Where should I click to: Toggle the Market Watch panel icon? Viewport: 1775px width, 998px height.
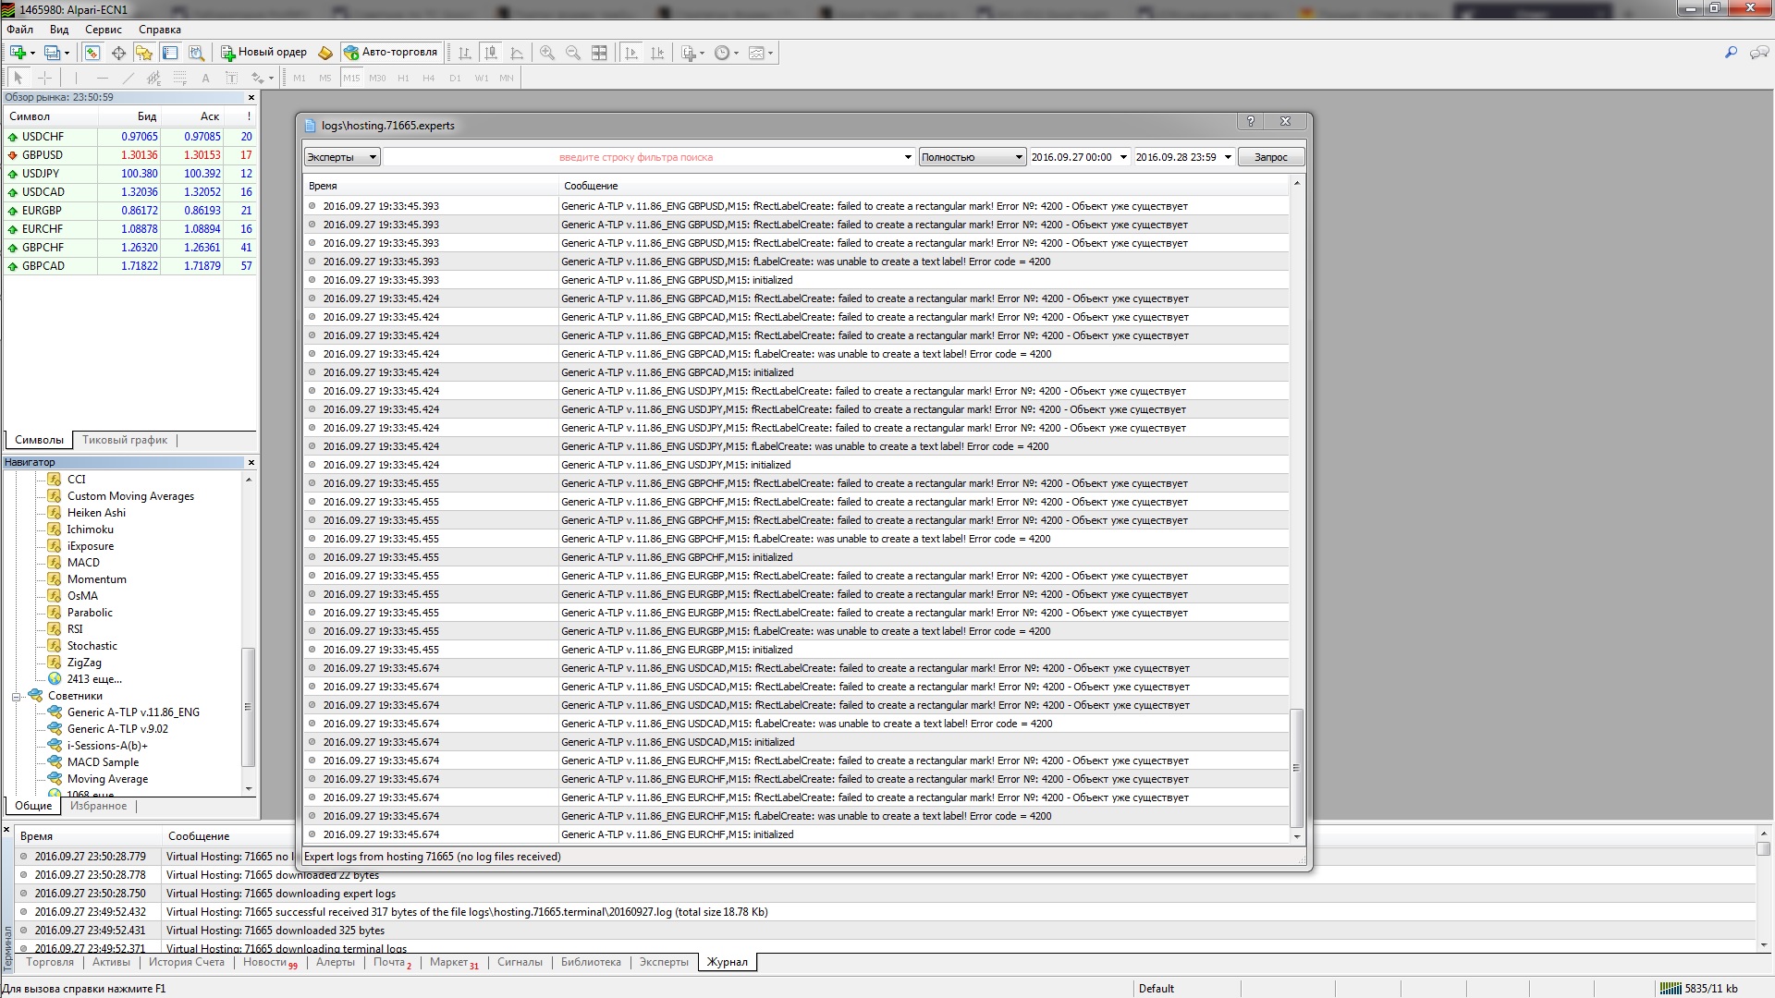pos(92,53)
